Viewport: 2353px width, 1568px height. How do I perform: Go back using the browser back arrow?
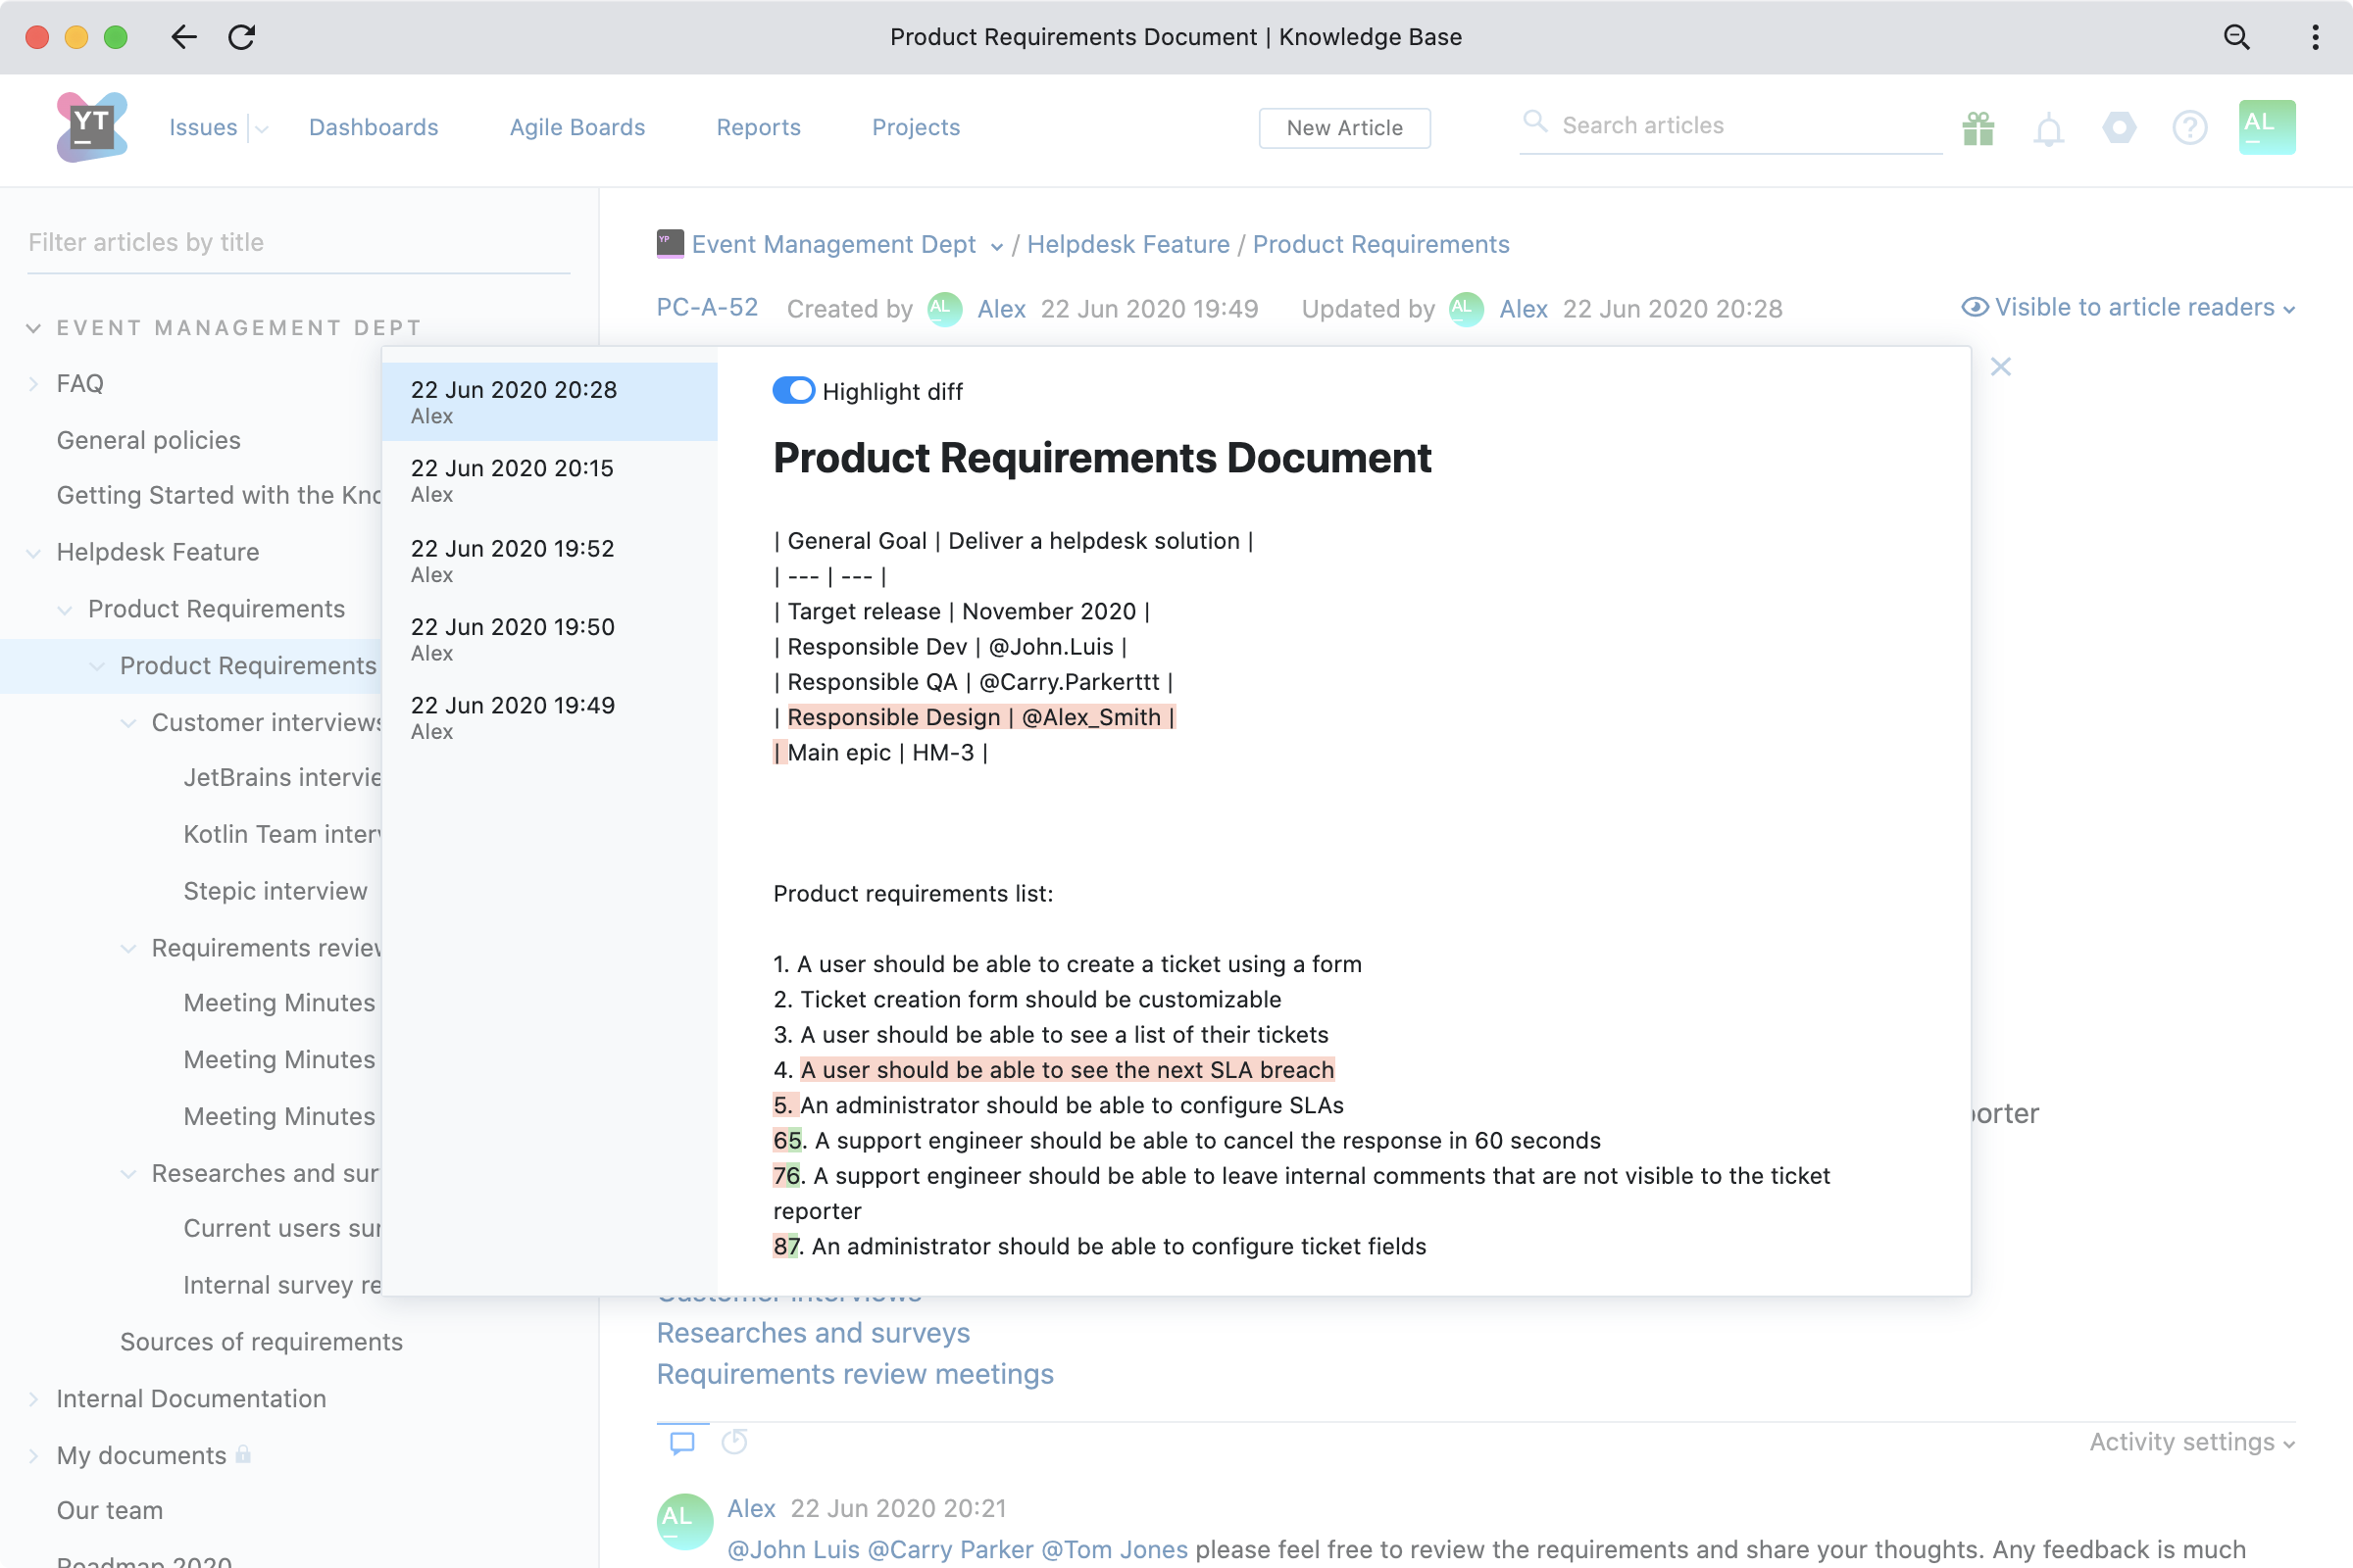(x=184, y=37)
